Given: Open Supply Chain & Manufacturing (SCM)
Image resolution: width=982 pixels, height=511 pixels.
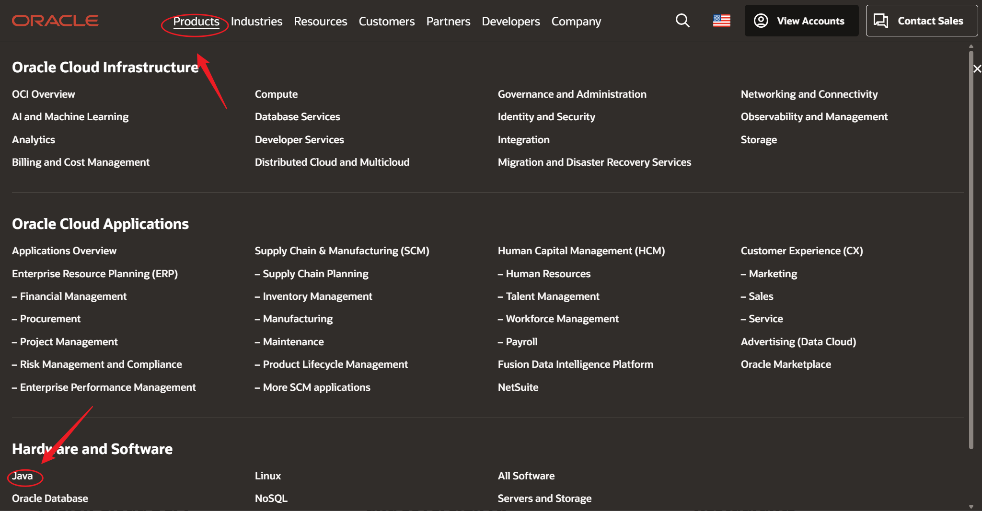Looking at the screenshot, I should click(342, 251).
